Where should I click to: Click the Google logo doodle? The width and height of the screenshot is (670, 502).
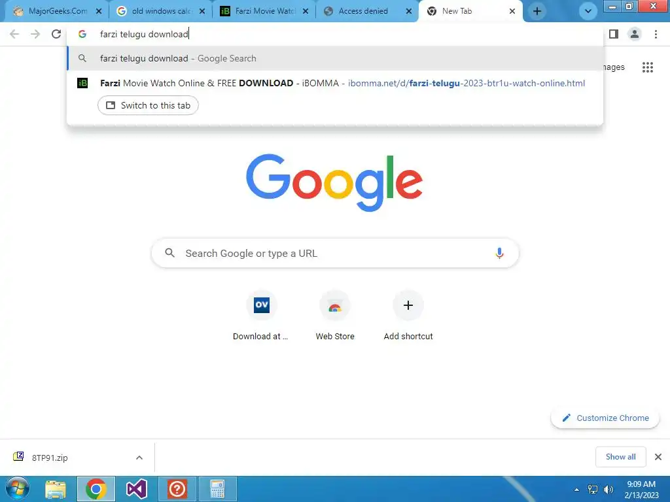point(334,182)
